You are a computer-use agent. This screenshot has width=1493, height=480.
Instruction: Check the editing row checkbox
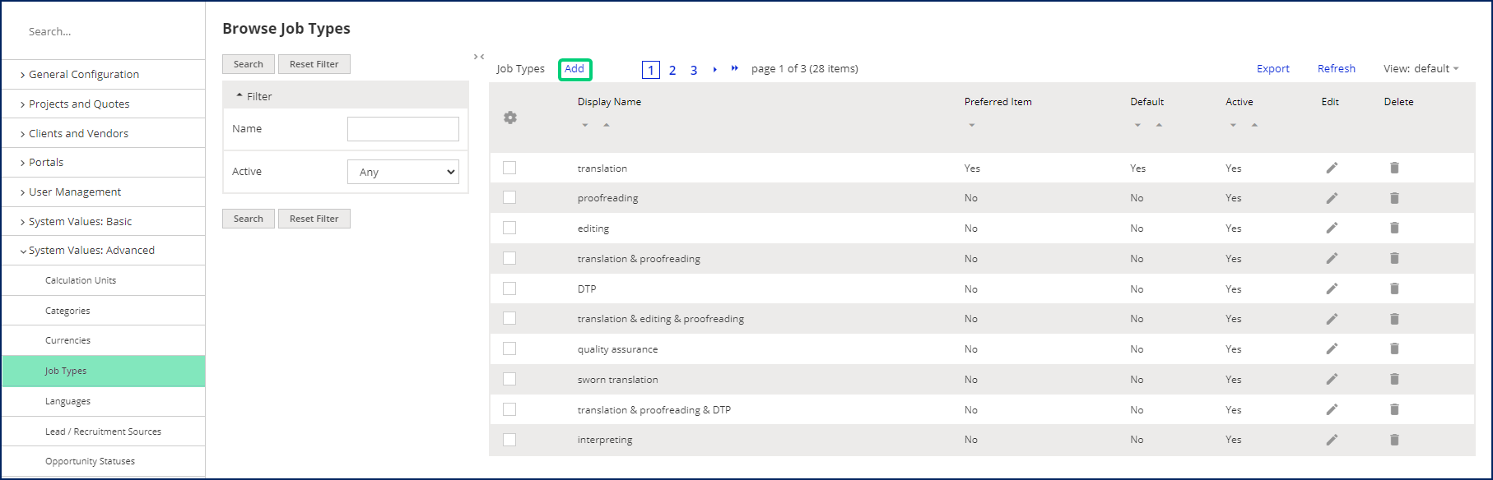[x=509, y=228]
